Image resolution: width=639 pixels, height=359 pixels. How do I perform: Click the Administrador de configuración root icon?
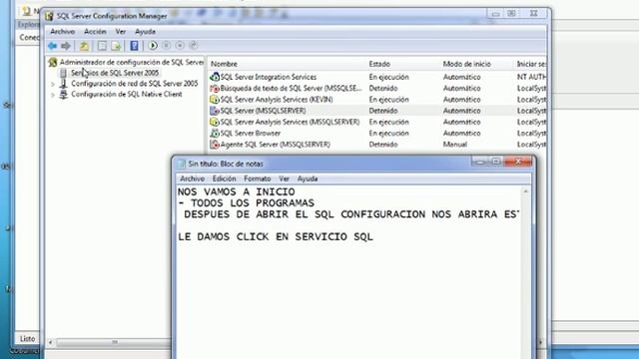coord(53,62)
